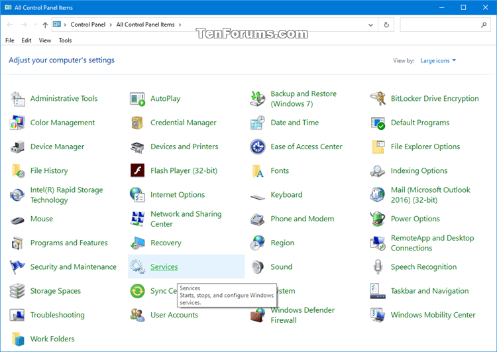Screen dimensions: 497x352
Task: Open the Region globe clock icon
Action: coord(258,243)
